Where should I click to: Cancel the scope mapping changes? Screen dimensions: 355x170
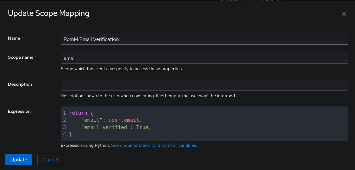point(50,160)
